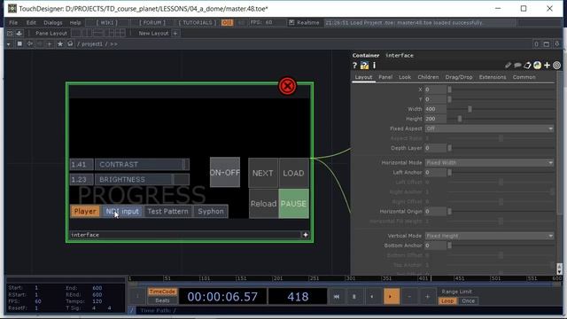Viewport: 567px width, 319px height.
Task: Switch to the Drag/Drop parameter tab
Action: [x=459, y=77]
